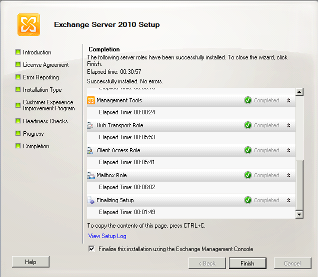Click the Mailbox Role label
The height and width of the screenshot is (277, 318).
tap(111, 175)
